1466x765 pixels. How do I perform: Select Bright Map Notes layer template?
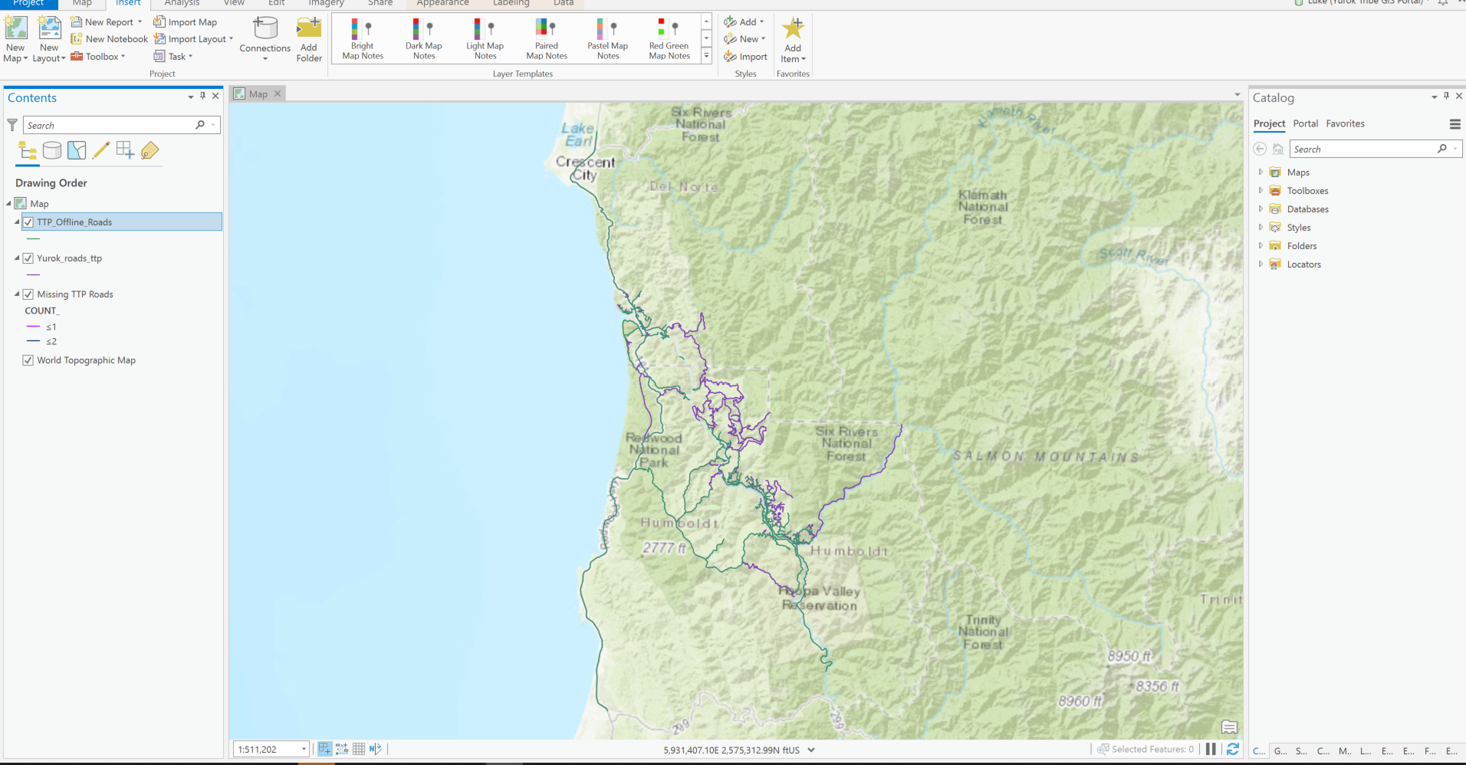[x=362, y=39]
